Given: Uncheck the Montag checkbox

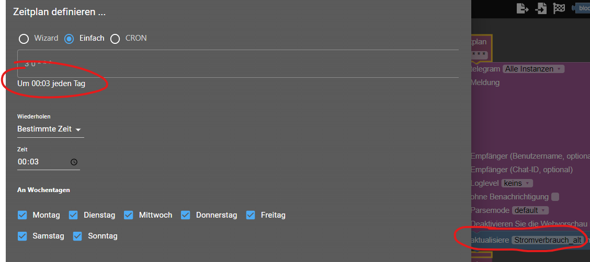Looking at the screenshot, I should pyautogui.click(x=22, y=215).
